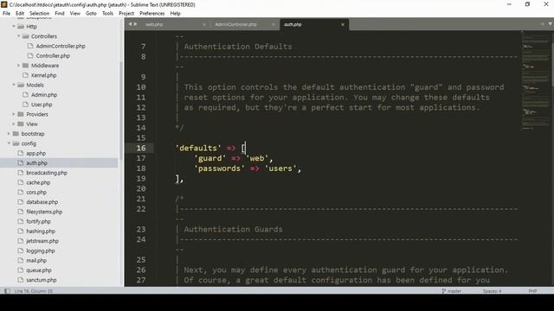
Task: Open User.php model file
Action: [x=42, y=105]
